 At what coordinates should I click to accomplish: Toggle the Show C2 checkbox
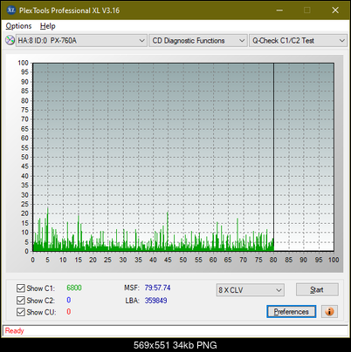(x=21, y=300)
